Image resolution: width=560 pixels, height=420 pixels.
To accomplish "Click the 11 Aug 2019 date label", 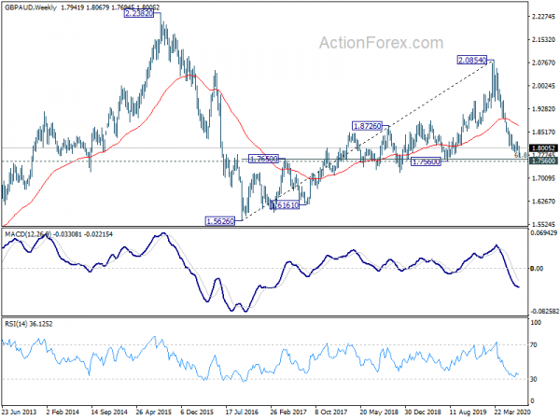I will pos(468,412).
